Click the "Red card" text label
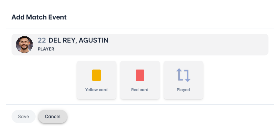 coord(140,90)
